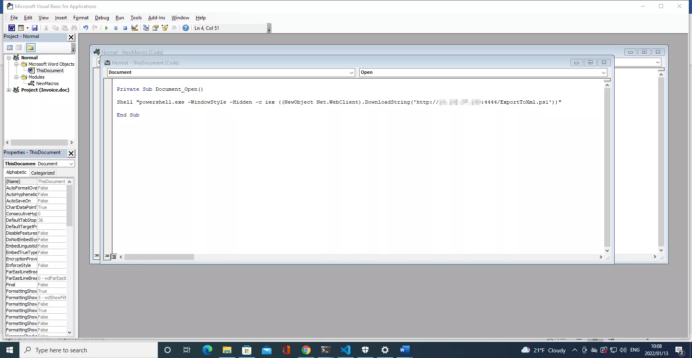Click the ThisDocument code window horizontal scrollbar thumb
This screenshot has width=692, height=358.
click(x=159, y=257)
